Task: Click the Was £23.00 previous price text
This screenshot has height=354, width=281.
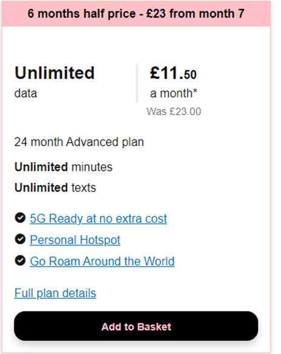Action: (x=174, y=112)
